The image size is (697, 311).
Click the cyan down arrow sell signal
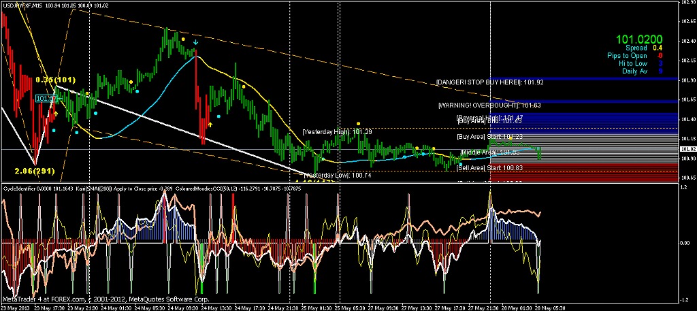pos(195,43)
